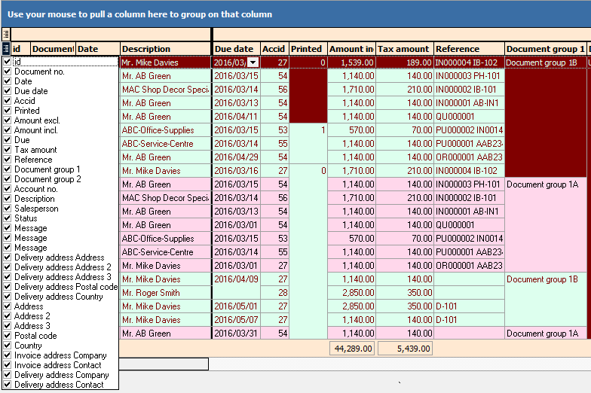591x393 pixels.
Task: Click the 44,289.00 total footer cell
Action: 351,349
